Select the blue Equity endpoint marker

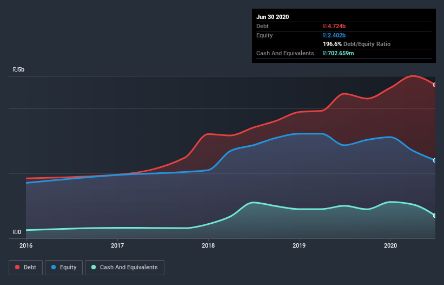(x=435, y=160)
